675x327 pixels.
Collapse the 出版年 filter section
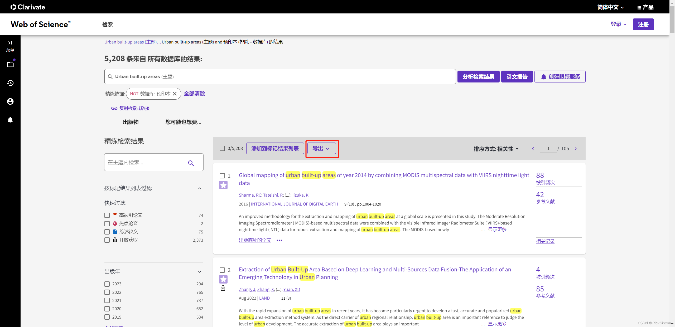click(x=200, y=272)
